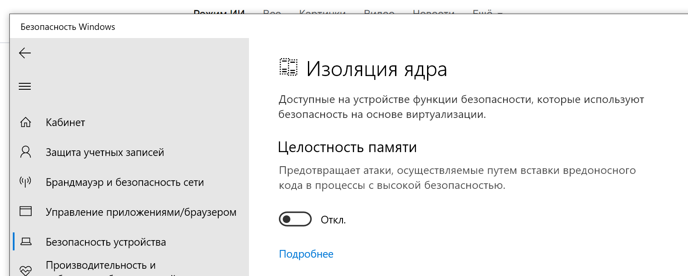Click the core isolation description paragraph

(461, 107)
